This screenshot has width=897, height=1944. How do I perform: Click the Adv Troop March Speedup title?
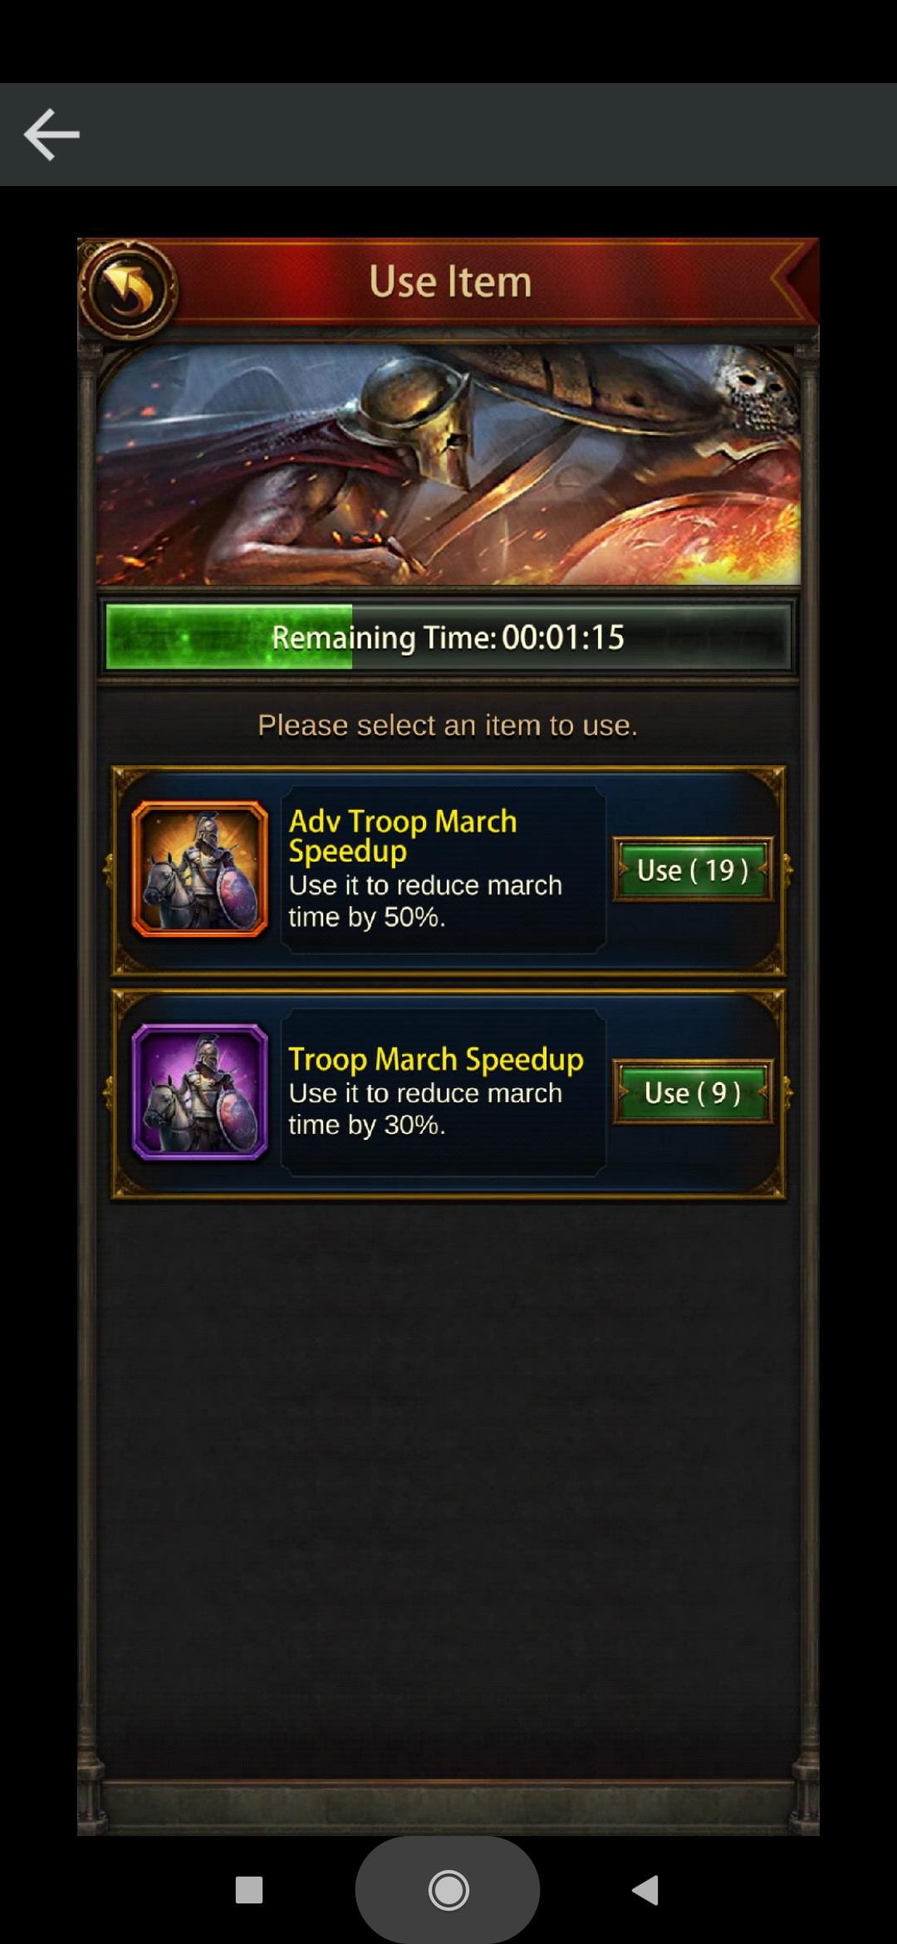coord(403,836)
